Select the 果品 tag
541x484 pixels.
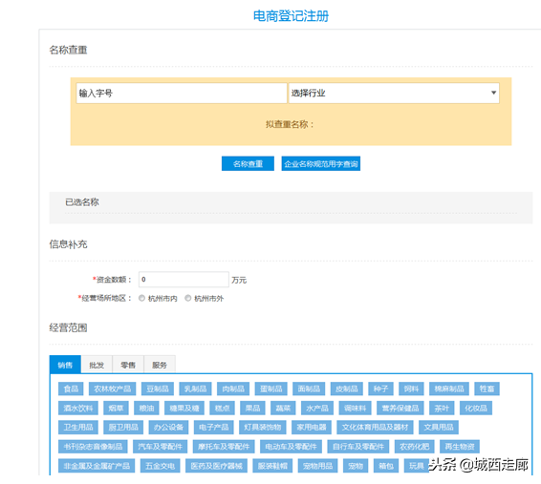(252, 409)
